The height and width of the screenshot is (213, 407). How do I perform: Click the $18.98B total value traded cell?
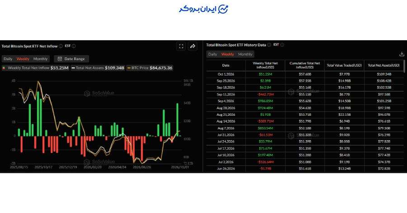(x=344, y=108)
